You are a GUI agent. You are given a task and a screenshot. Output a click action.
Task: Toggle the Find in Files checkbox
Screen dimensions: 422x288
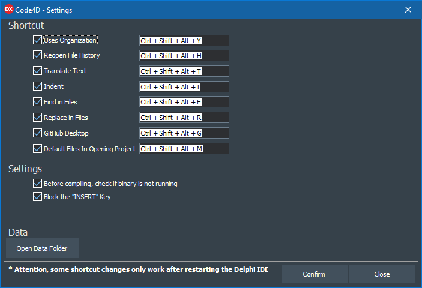click(x=37, y=102)
